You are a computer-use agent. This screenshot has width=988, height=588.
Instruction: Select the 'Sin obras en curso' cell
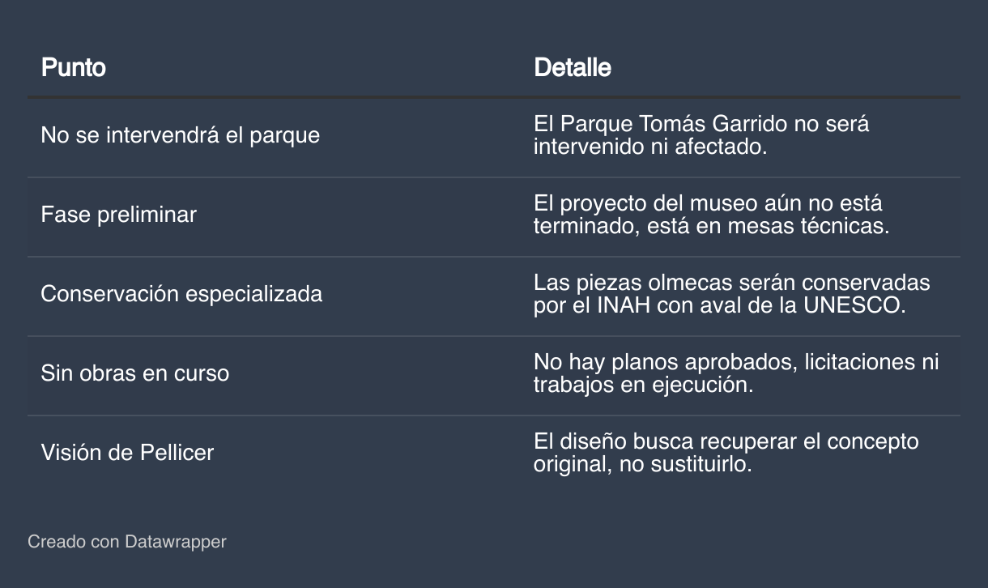(x=134, y=373)
